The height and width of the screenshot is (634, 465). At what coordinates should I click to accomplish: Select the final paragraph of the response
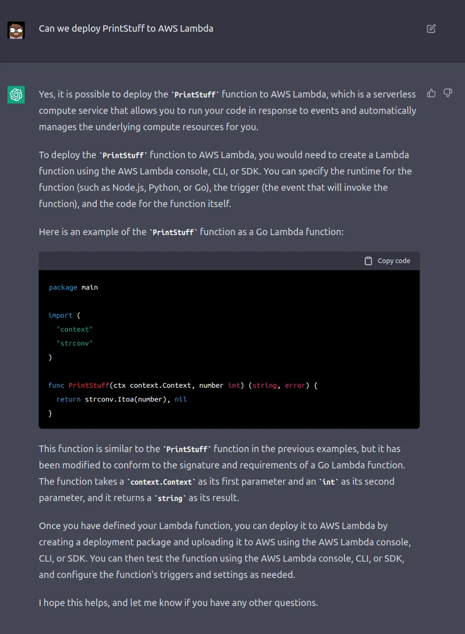(178, 602)
